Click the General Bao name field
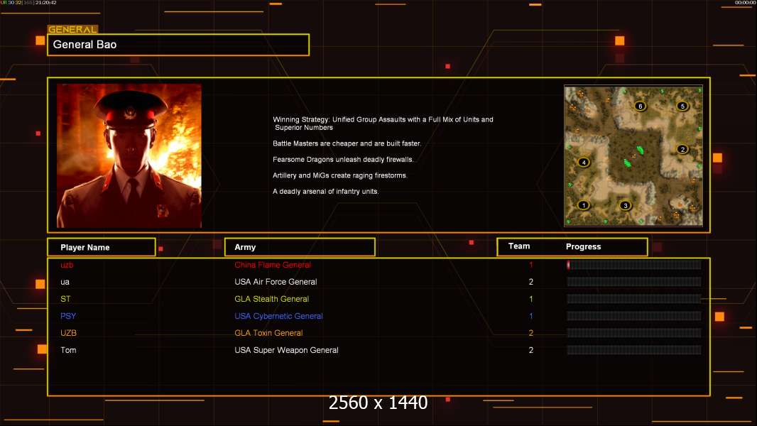Viewport: 757px width, 426px height. [178, 45]
